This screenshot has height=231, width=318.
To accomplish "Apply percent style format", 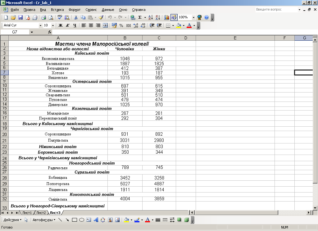I will (121, 25).
